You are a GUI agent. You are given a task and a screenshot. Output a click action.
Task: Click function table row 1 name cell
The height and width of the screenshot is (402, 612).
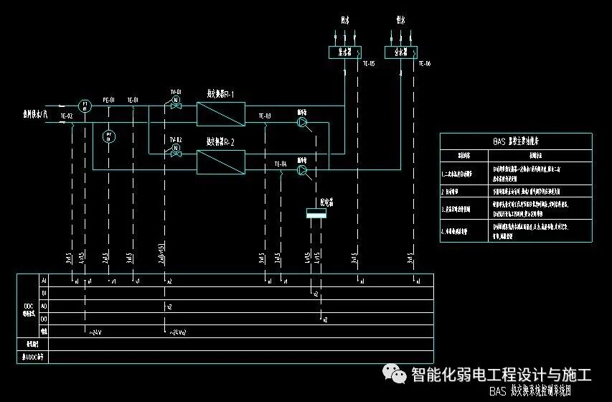coord(464,174)
